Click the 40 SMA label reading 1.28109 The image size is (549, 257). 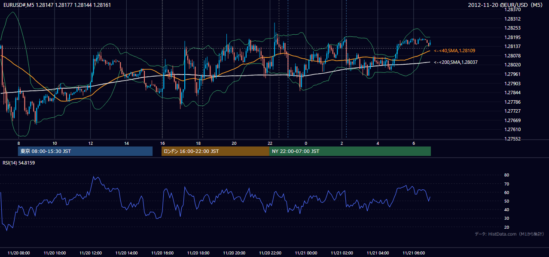click(x=454, y=51)
